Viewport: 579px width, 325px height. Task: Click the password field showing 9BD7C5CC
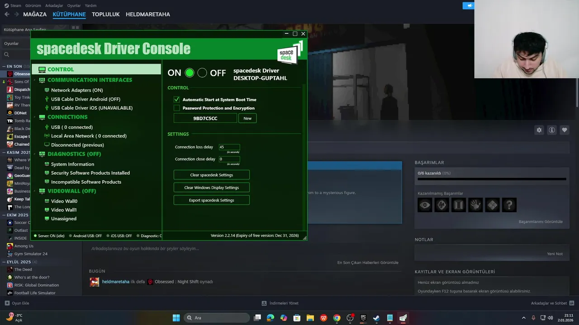click(205, 118)
